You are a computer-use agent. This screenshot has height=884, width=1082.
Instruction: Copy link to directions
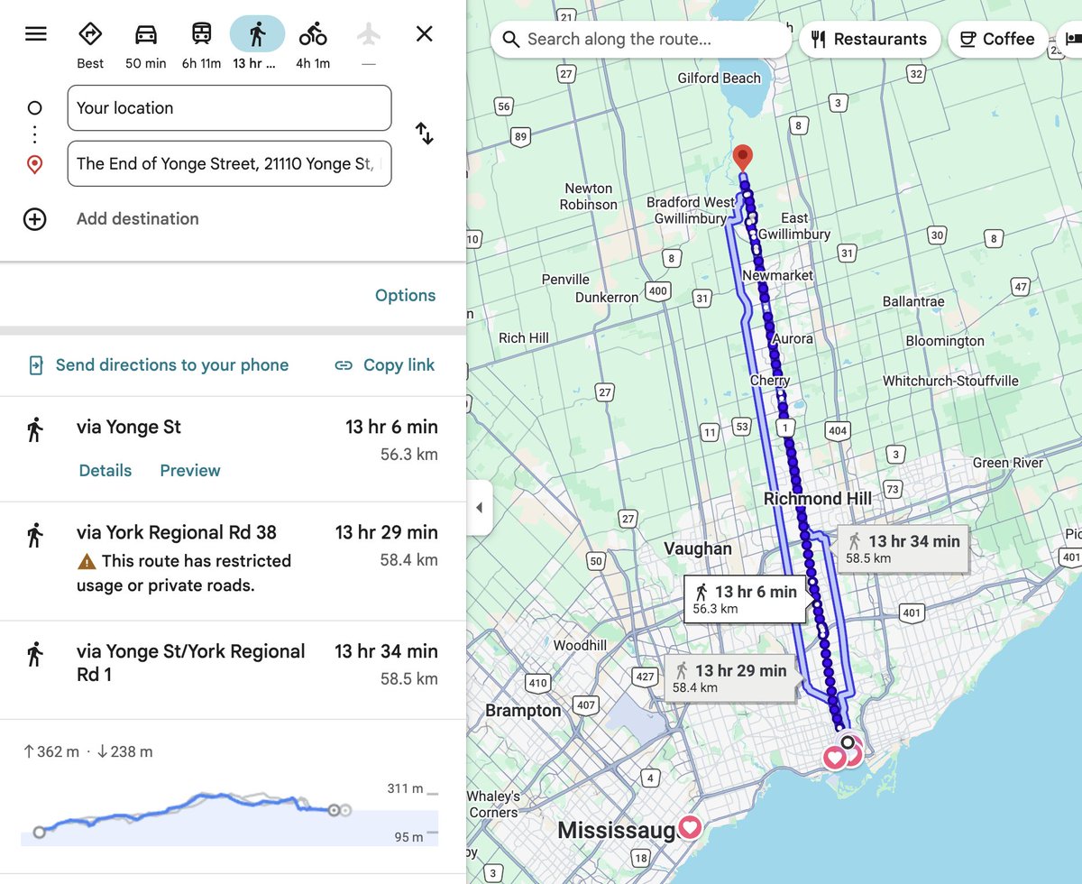pyautogui.click(x=399, y=365)
